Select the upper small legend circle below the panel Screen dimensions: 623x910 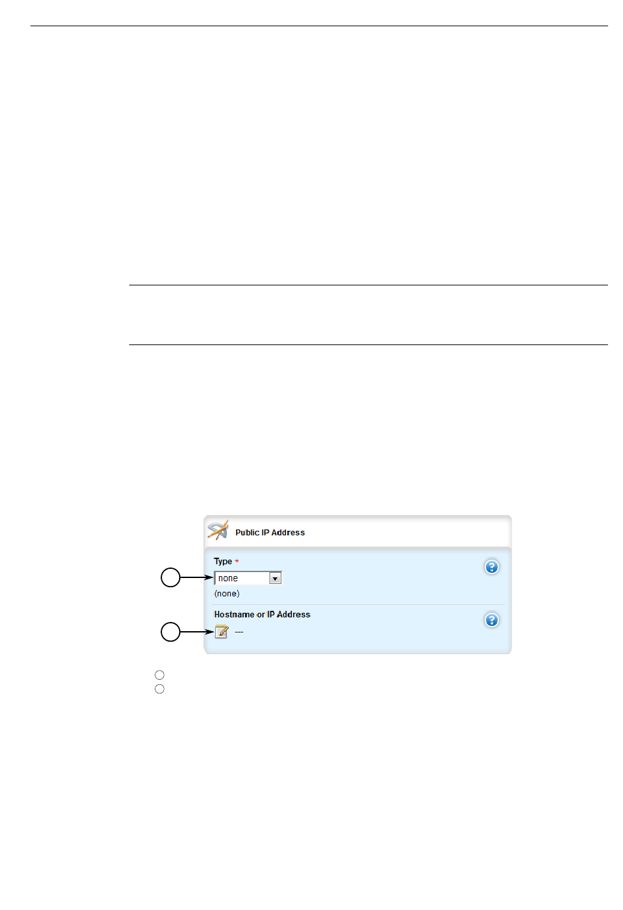pos(159,674)
